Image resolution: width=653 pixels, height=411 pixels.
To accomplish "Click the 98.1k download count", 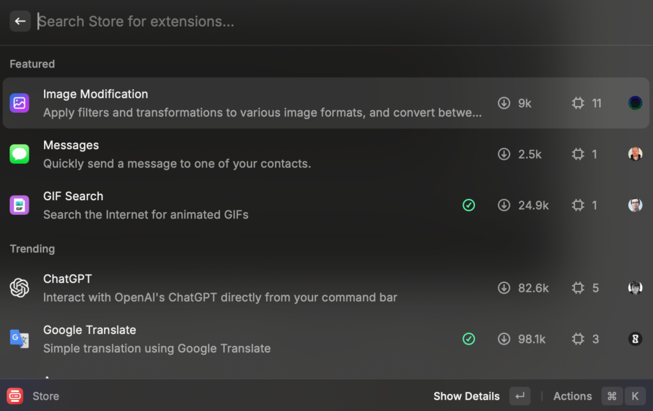I will pyautogui.click(x=532, y=340).
